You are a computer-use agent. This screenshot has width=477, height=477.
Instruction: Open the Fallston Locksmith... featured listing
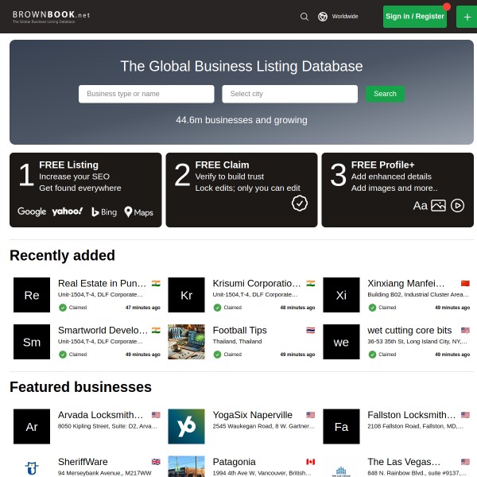point(411,415)
